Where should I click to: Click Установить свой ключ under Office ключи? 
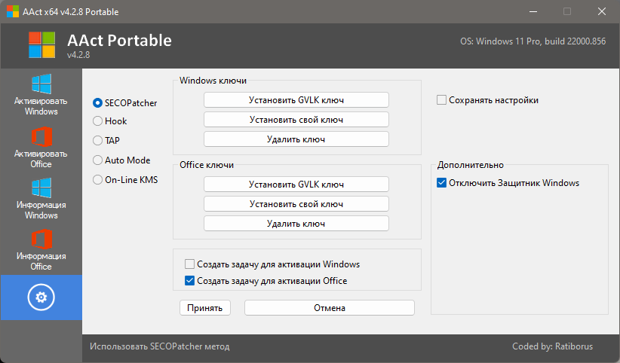coord(296,204)
